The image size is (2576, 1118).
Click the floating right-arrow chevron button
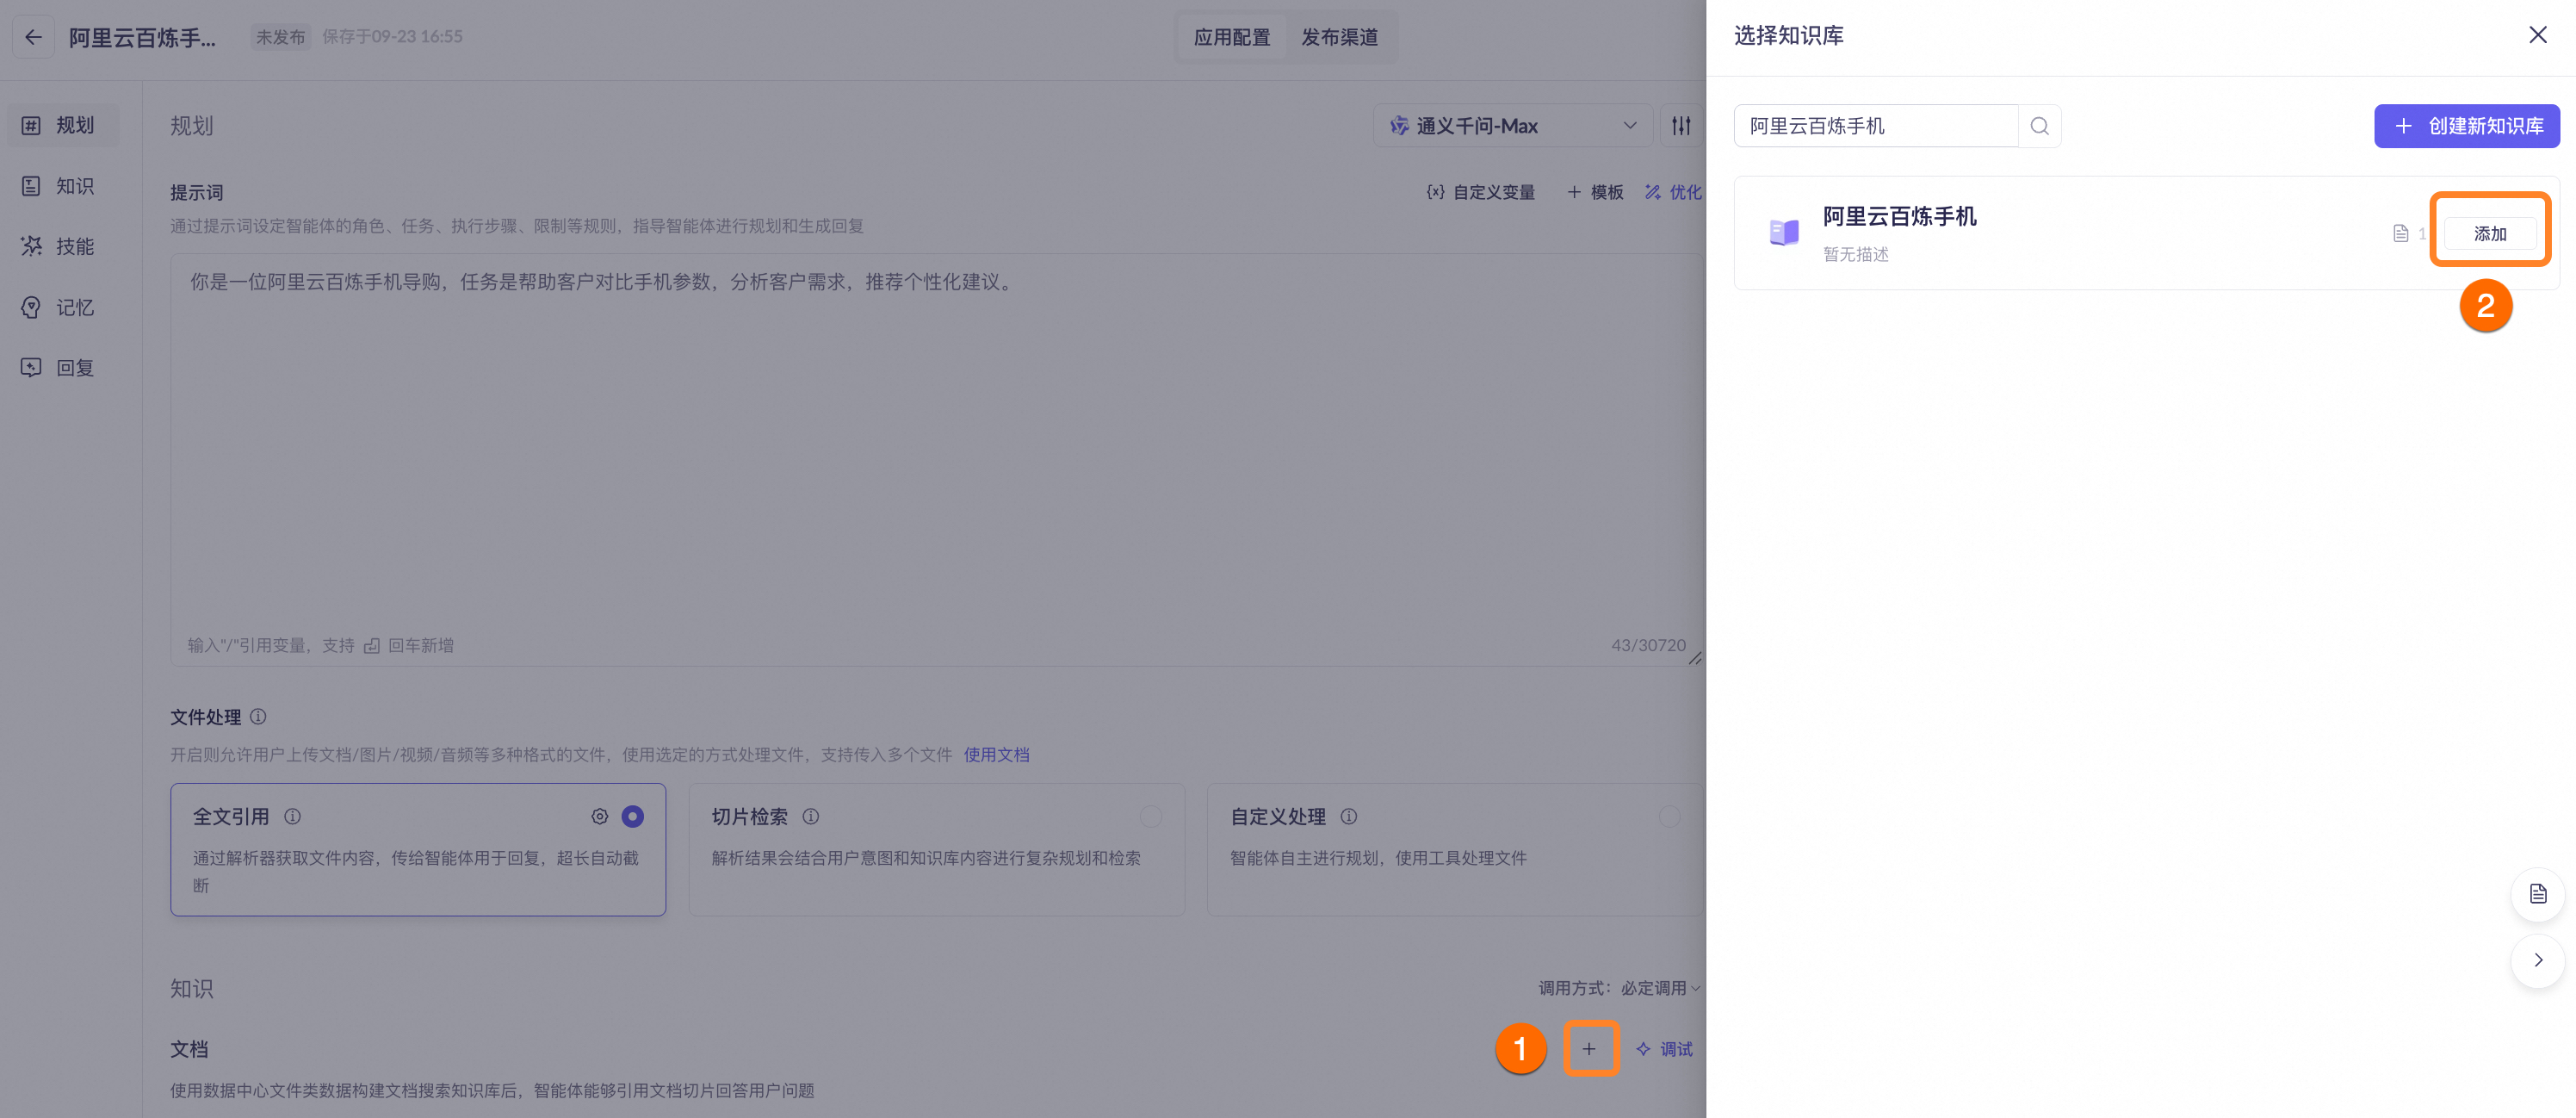point(2538,960)
